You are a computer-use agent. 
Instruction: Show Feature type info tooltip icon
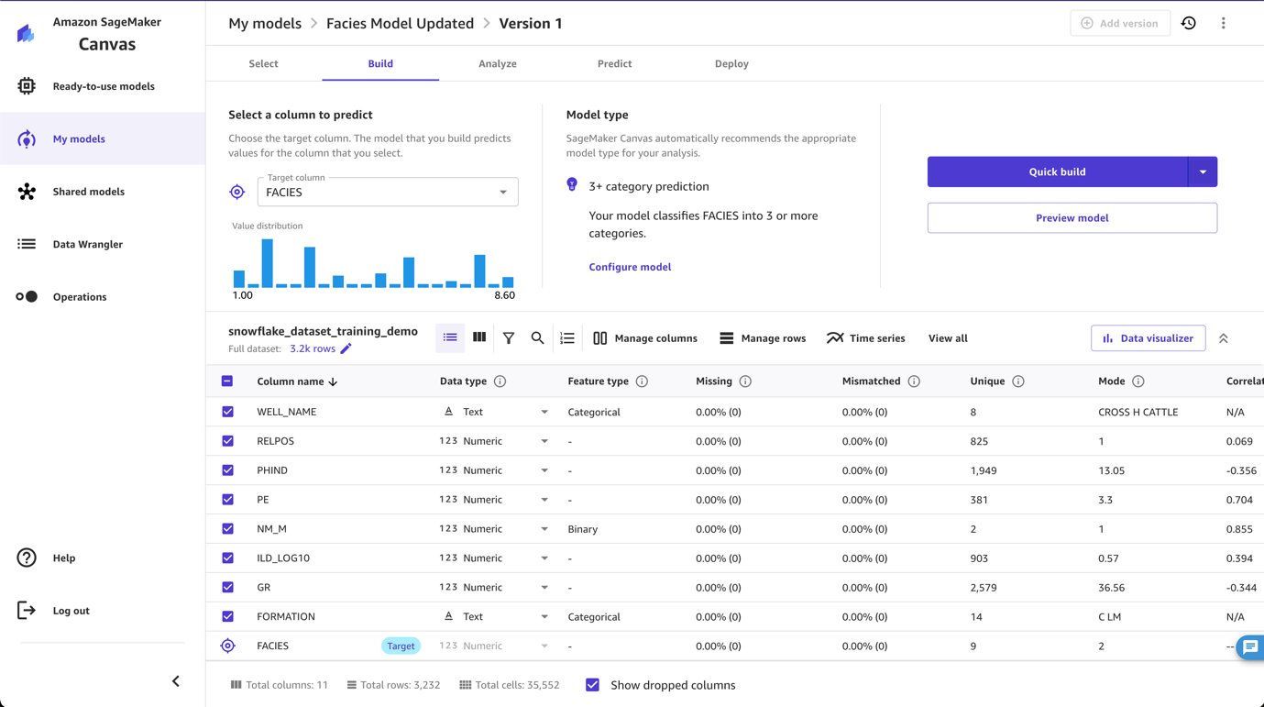642,381
